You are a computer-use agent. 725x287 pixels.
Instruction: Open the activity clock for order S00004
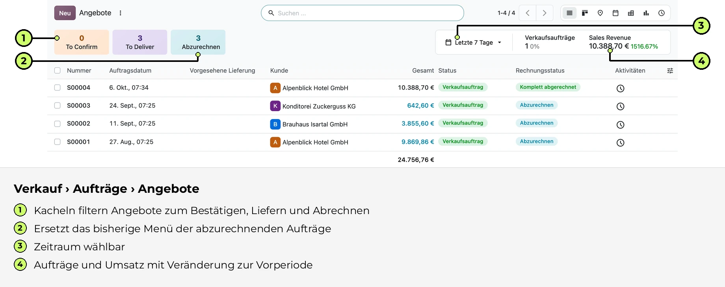[620, 88]
